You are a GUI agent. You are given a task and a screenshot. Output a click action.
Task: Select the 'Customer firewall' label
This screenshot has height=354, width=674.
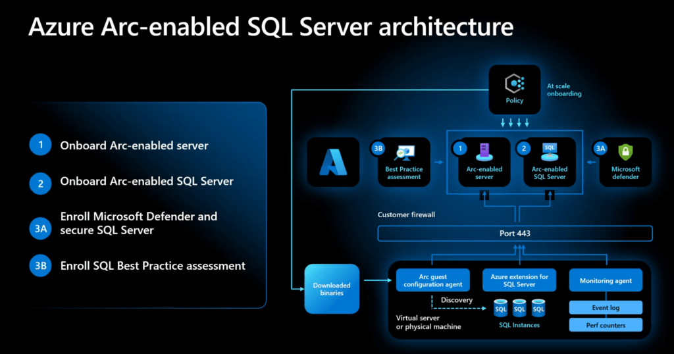(x=406, y=215)
